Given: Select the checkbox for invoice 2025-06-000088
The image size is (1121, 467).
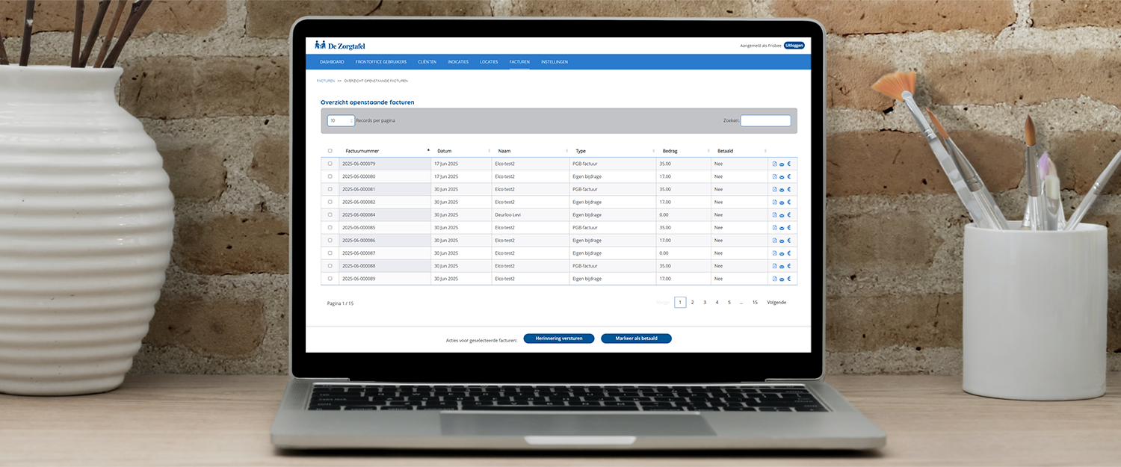Looking at the screenshot, I should coord(330,266).
